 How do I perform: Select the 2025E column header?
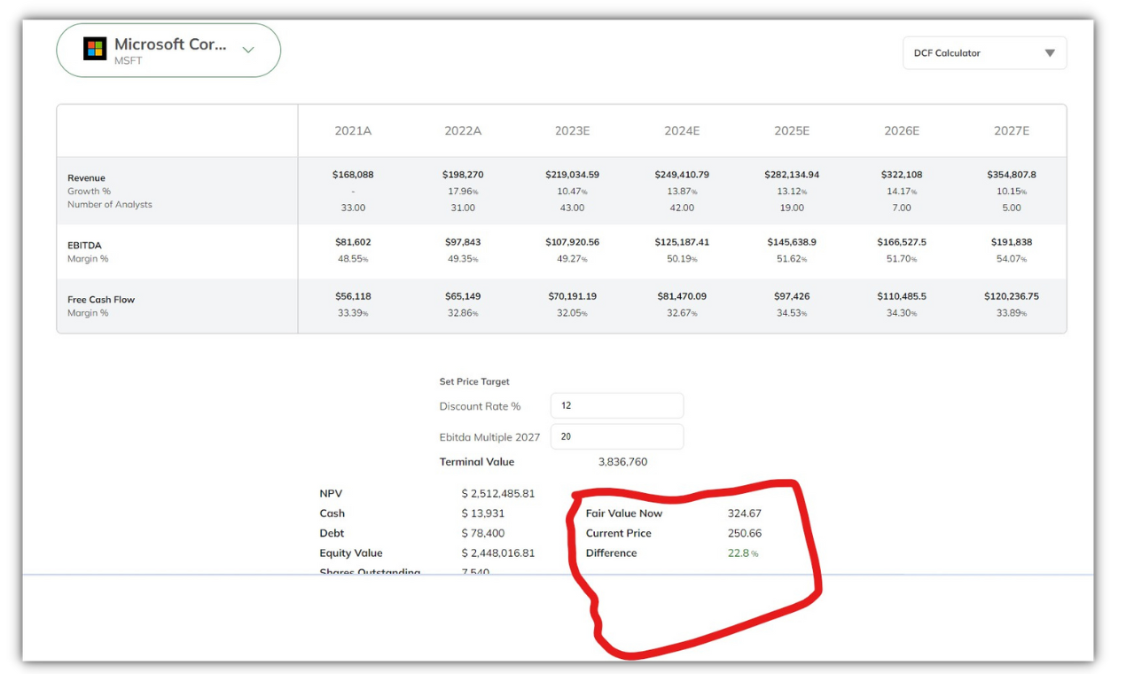click(792, 130)
